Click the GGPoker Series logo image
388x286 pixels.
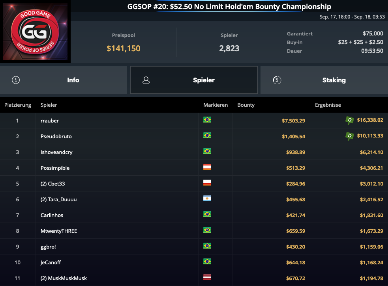(x=36, y=32)
